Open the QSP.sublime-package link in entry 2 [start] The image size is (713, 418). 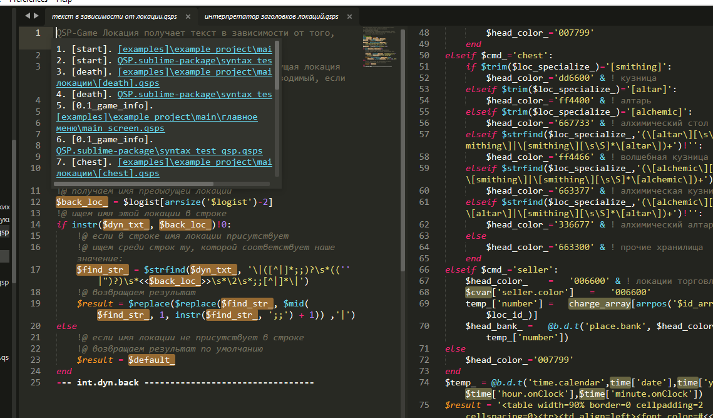tap(195, 61)
